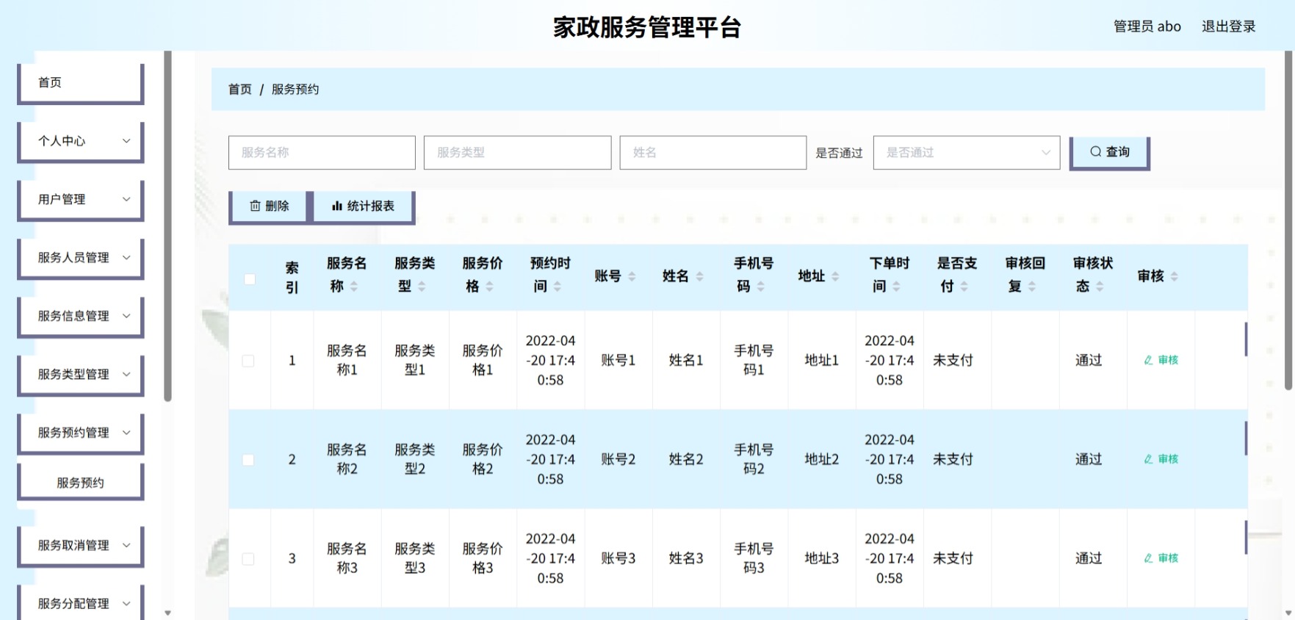This screenshot has height=620, width=1295.
Task: Click 账号3 cell
Action: [x=618, y=558]
